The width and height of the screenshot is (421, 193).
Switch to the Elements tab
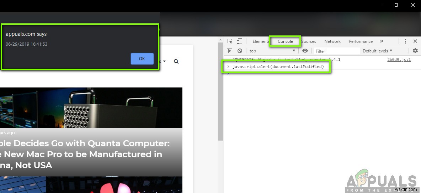260,41
